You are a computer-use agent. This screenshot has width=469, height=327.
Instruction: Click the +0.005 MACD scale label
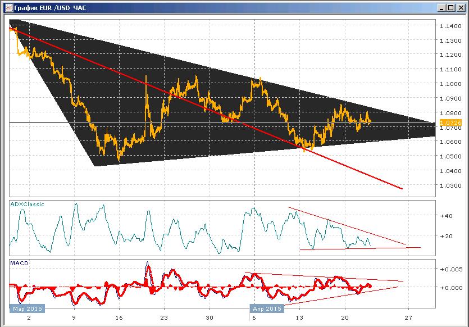pos(451,269)
